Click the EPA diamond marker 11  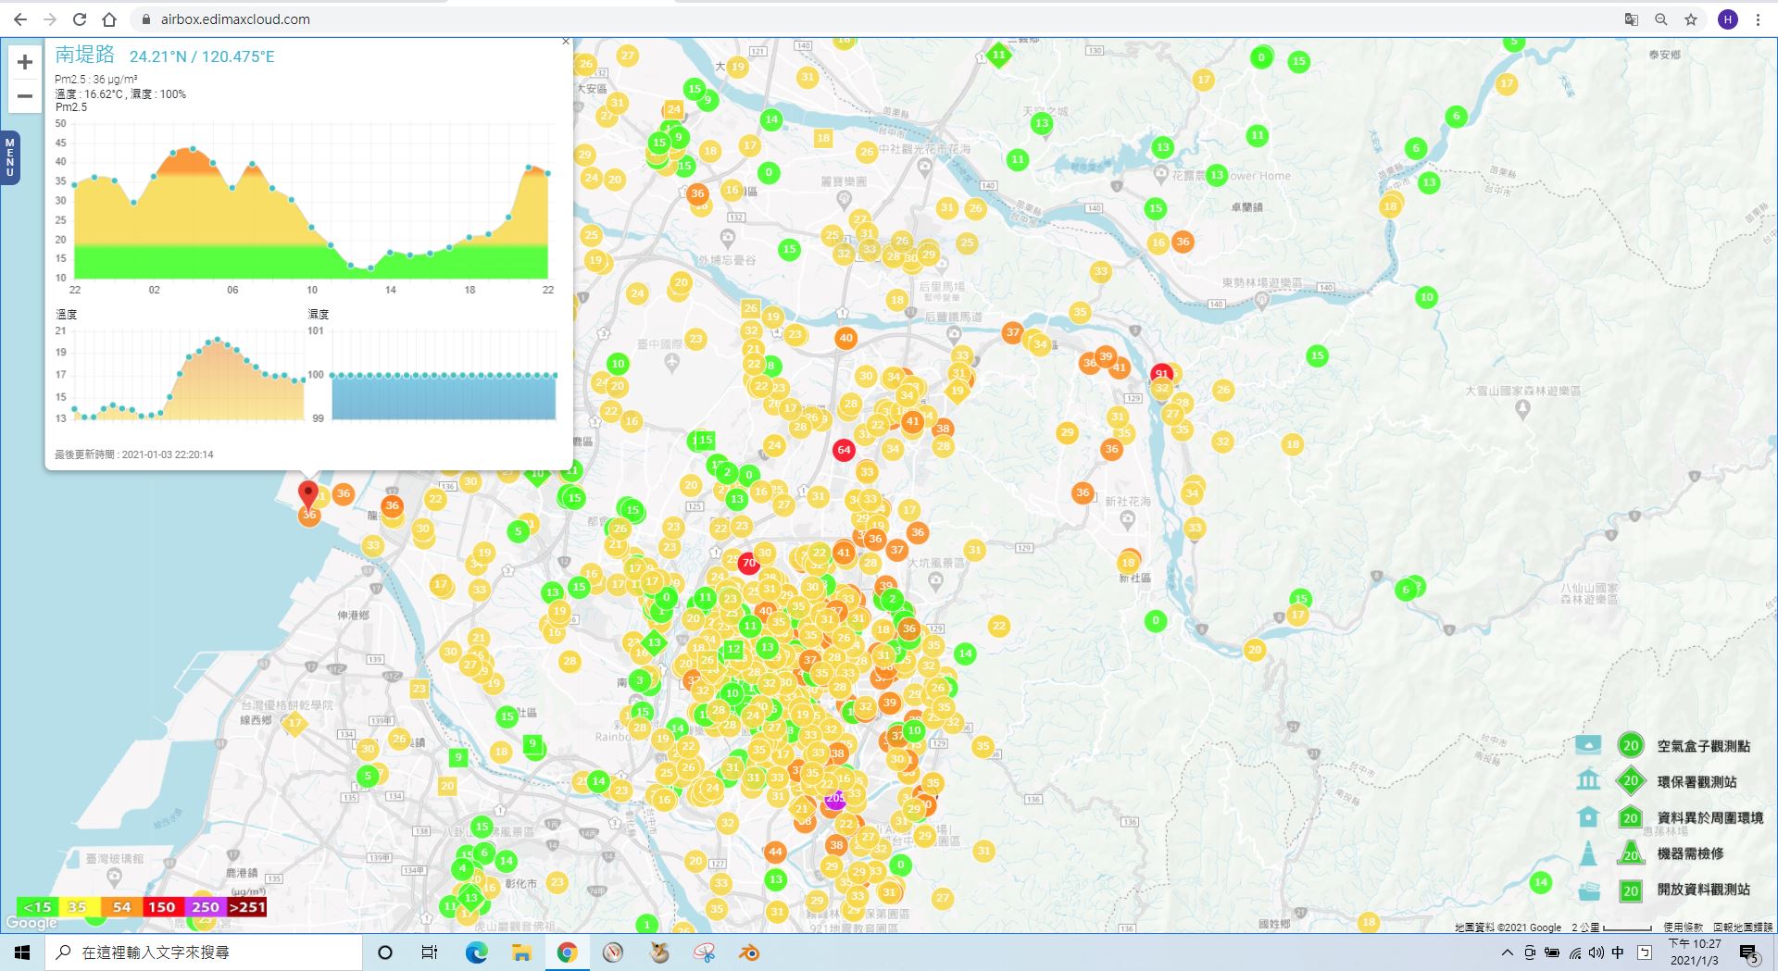point(998,55)
